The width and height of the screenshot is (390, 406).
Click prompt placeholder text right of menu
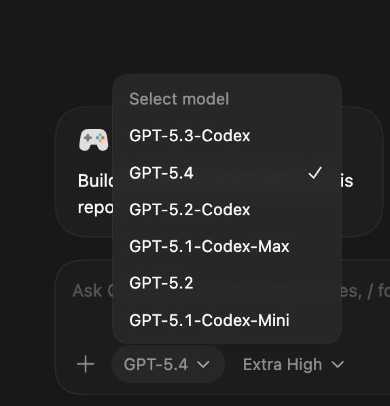pos(366,291)
